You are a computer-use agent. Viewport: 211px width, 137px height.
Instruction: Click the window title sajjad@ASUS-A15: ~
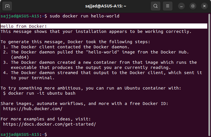click(x=106, y=6)
